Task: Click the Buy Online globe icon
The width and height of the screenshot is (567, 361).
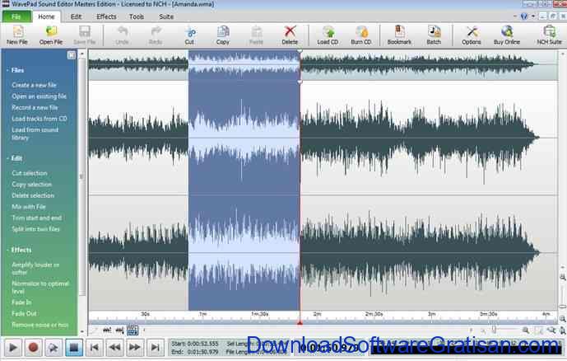Action: click(x=507, y=35)
